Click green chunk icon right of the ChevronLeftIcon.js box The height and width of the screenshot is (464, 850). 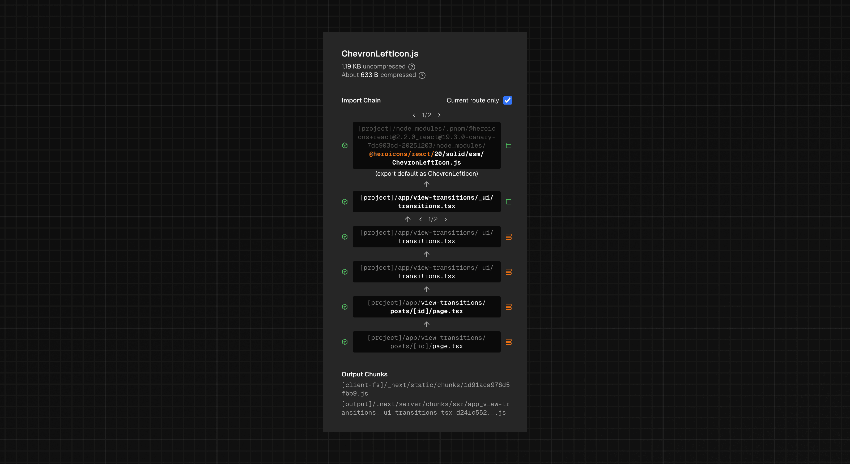pos(508,145)
